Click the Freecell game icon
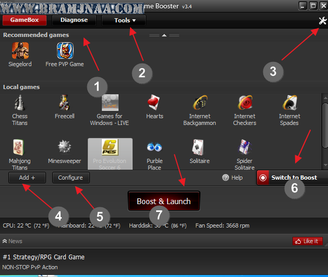 [64, 103]
